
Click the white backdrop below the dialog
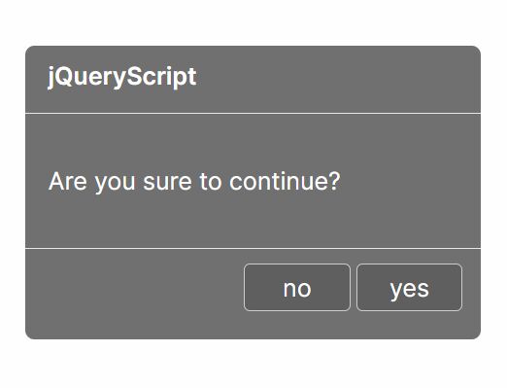253,364
